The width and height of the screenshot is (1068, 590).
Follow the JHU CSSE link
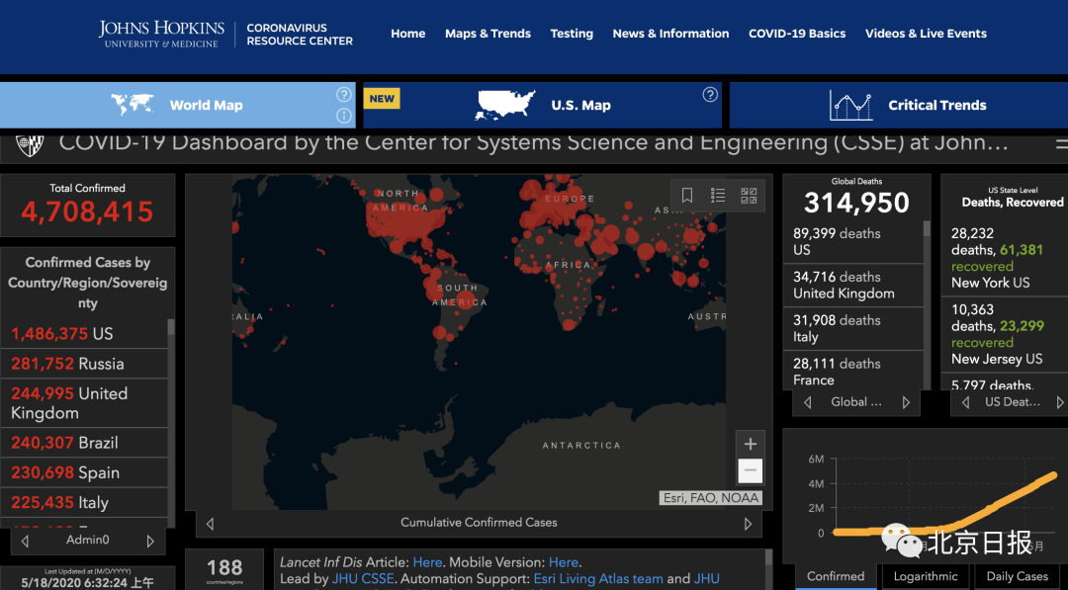(362, 579)
